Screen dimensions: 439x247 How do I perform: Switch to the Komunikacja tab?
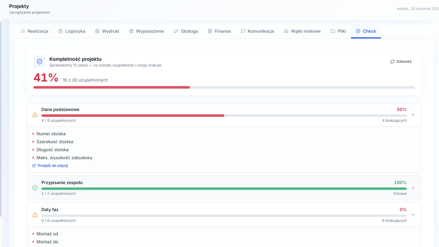click(257, 31)
